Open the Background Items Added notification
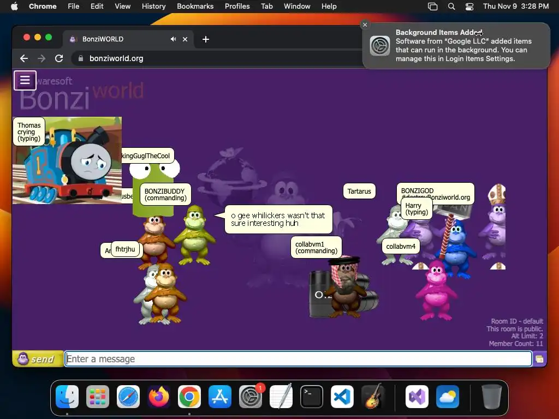Image resolution: width=559 pixels, height=419 pixels. pyautogui.click(x=456, y=46)
